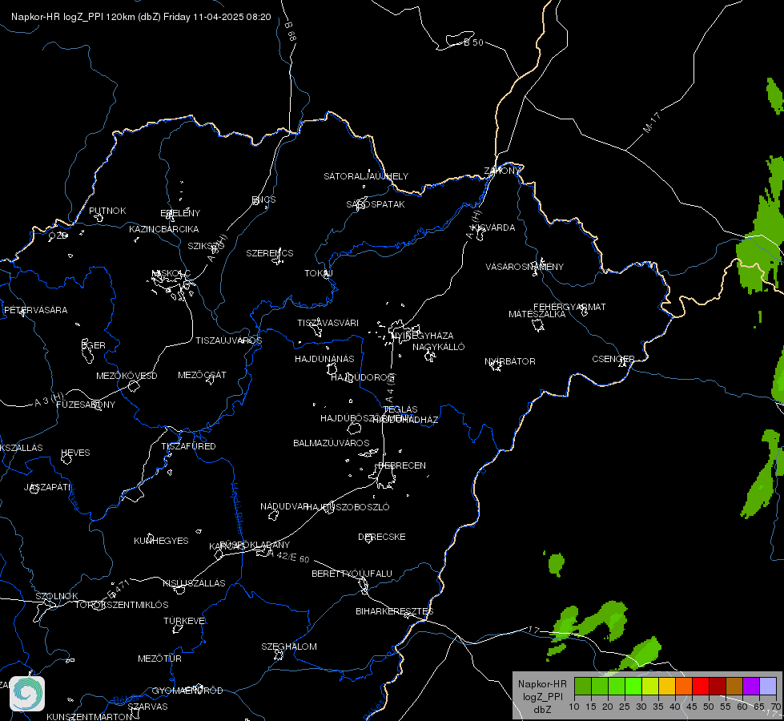Click the TISZAÚJVÁROS town label
Viewport: 784px width, 721px height.
[x=228, y=340]
